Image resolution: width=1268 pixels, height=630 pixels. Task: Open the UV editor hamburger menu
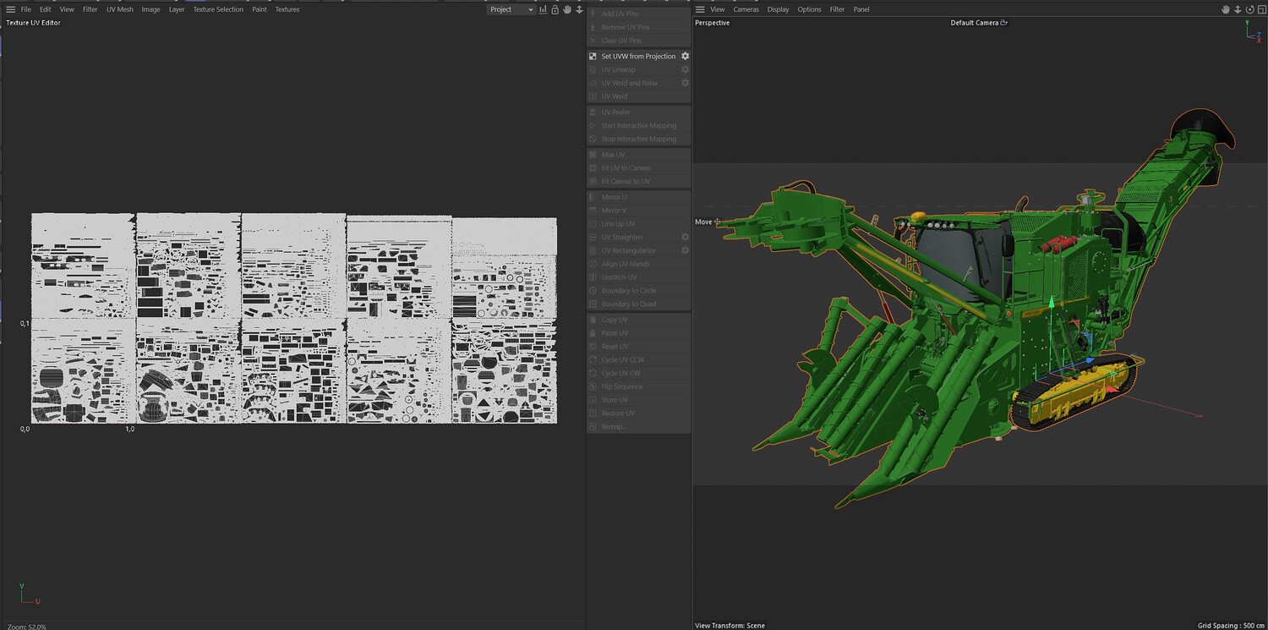(10, 9)
